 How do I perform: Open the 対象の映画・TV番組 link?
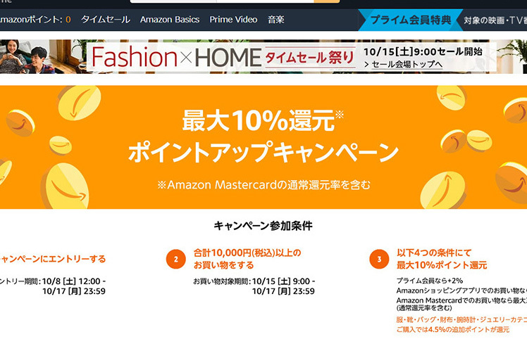coord(495,20)
